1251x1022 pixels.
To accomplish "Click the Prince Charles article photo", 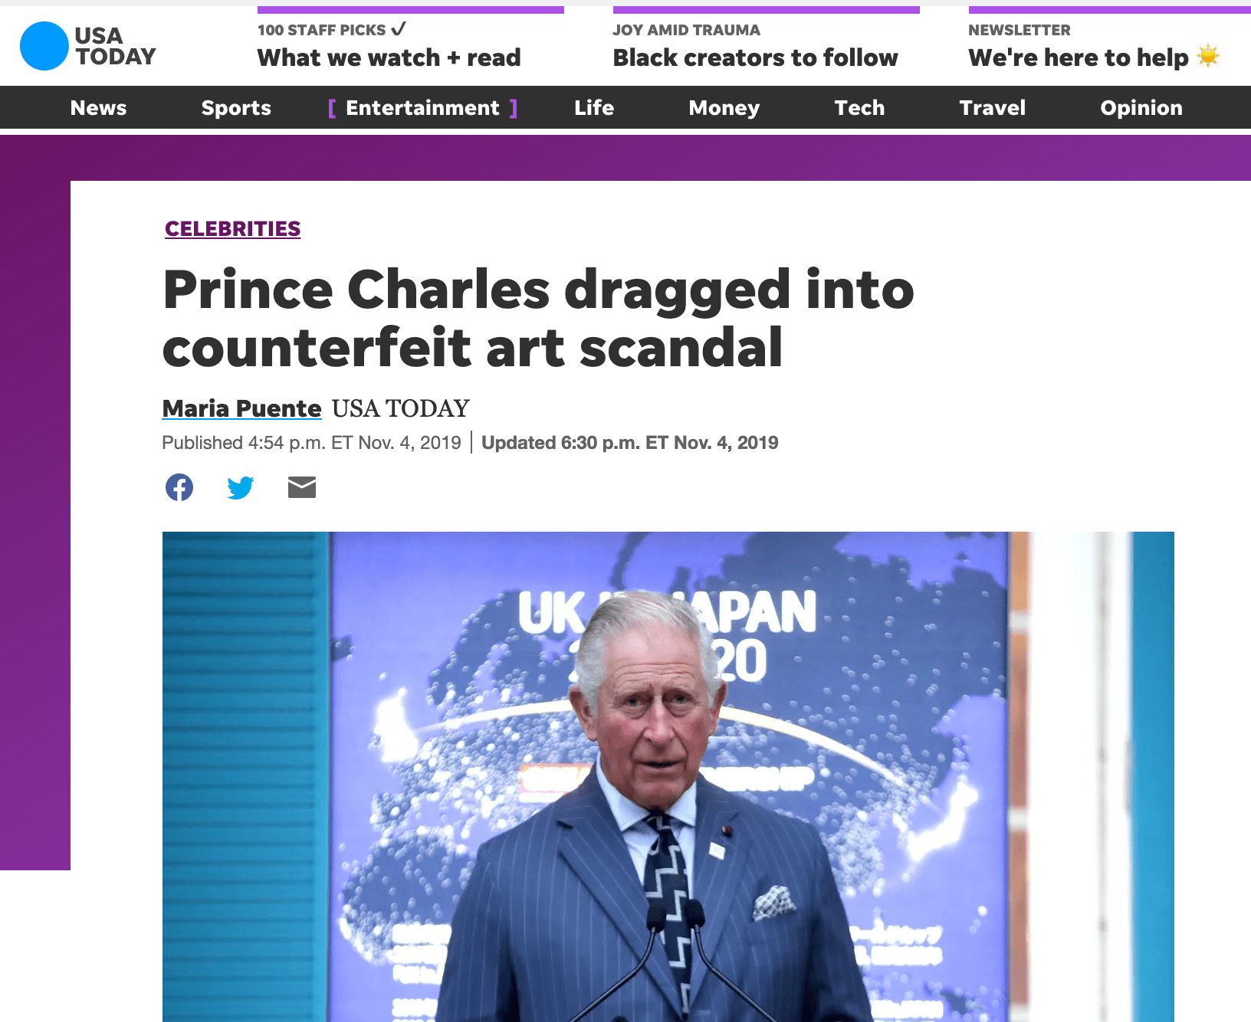I will (668, 776).
